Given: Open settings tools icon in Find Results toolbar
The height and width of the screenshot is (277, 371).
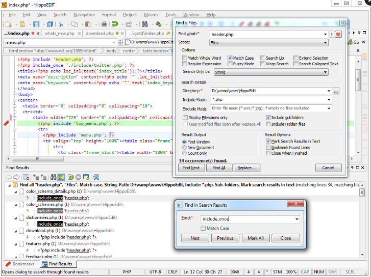Looking at the screenshot, I should click(96, 177).
